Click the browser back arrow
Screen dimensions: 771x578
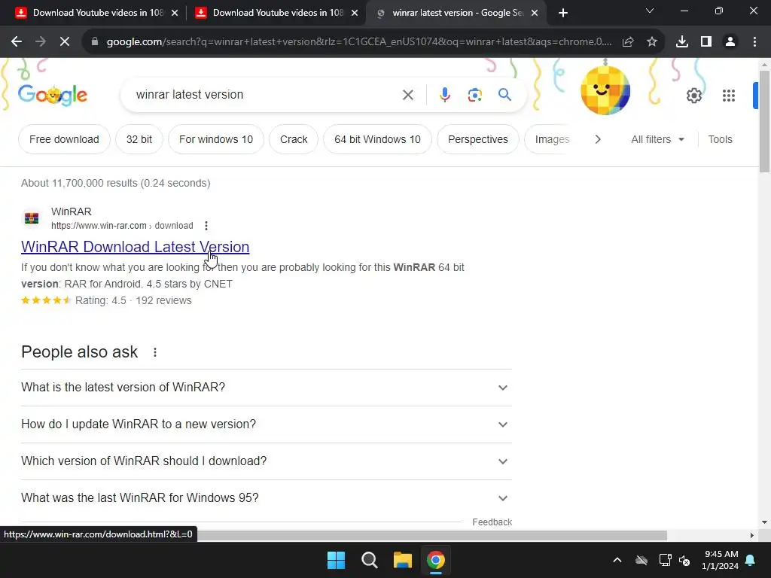(x=17, y=42)
